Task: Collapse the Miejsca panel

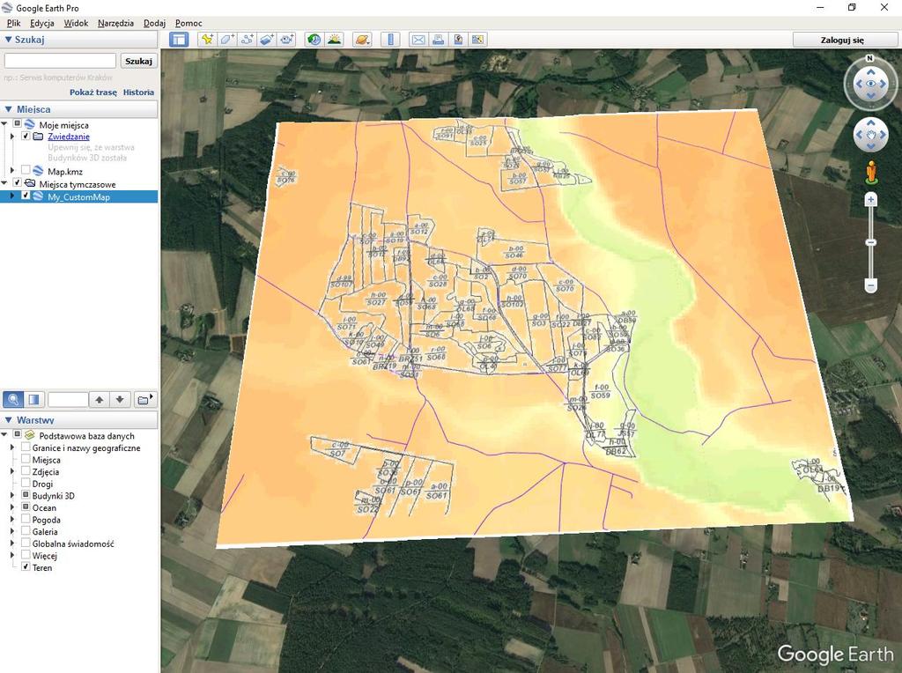Action: 8,109
